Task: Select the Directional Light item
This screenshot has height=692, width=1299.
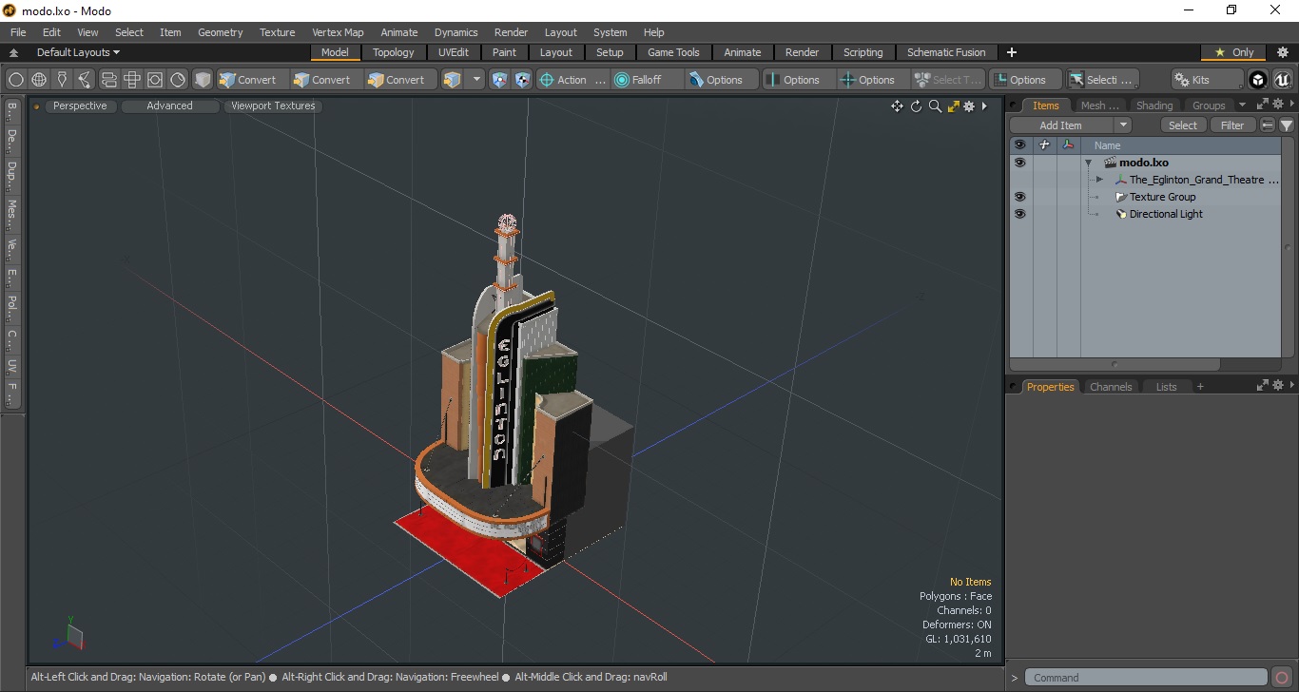Action: click(x=1166, y=214)
